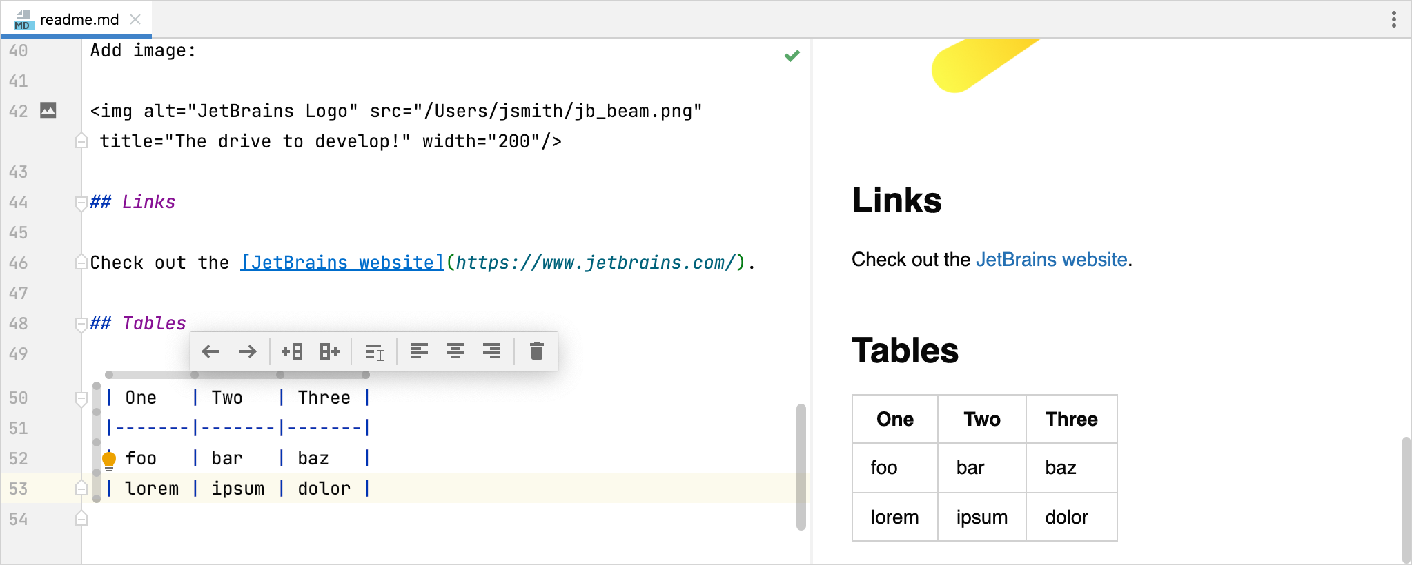The height and width of the screenshot is (565, 1412).
Task: Align column text right
Action: (491, 351)
